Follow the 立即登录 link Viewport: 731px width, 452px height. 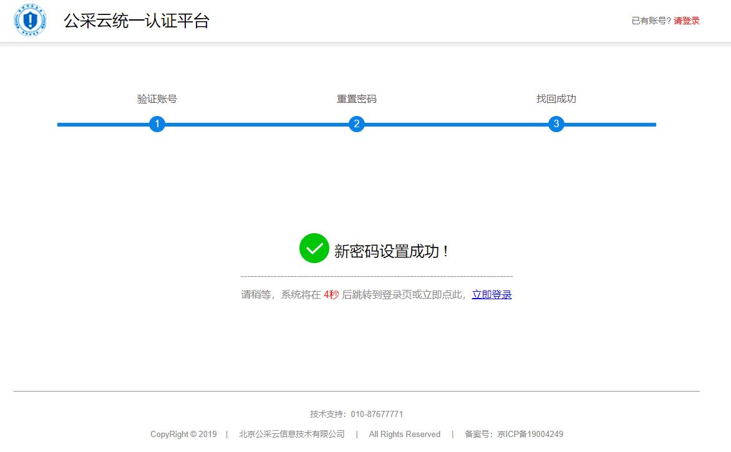(x=491, y=295)
